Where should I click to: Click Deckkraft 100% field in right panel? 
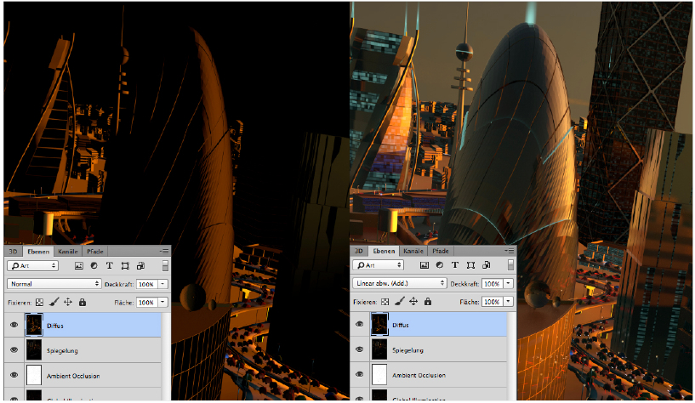(493, 283)
